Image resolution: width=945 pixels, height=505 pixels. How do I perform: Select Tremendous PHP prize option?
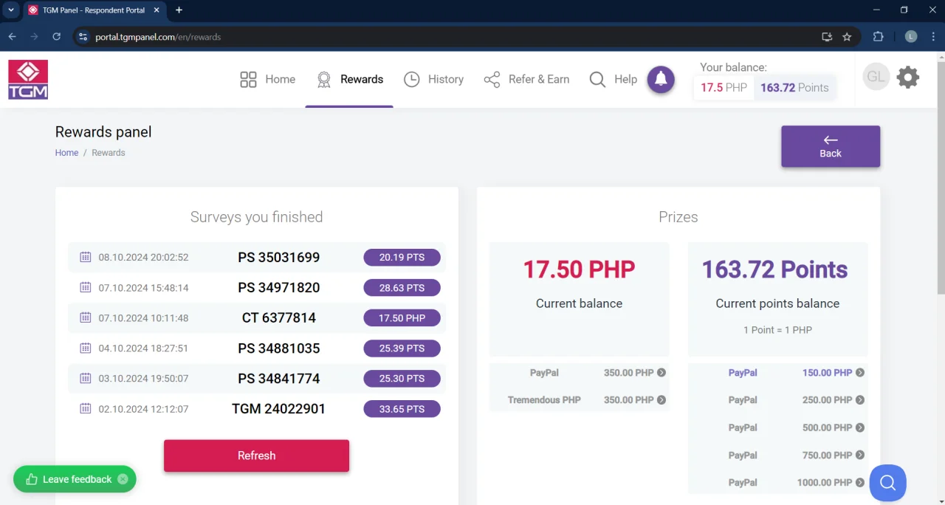579,400
